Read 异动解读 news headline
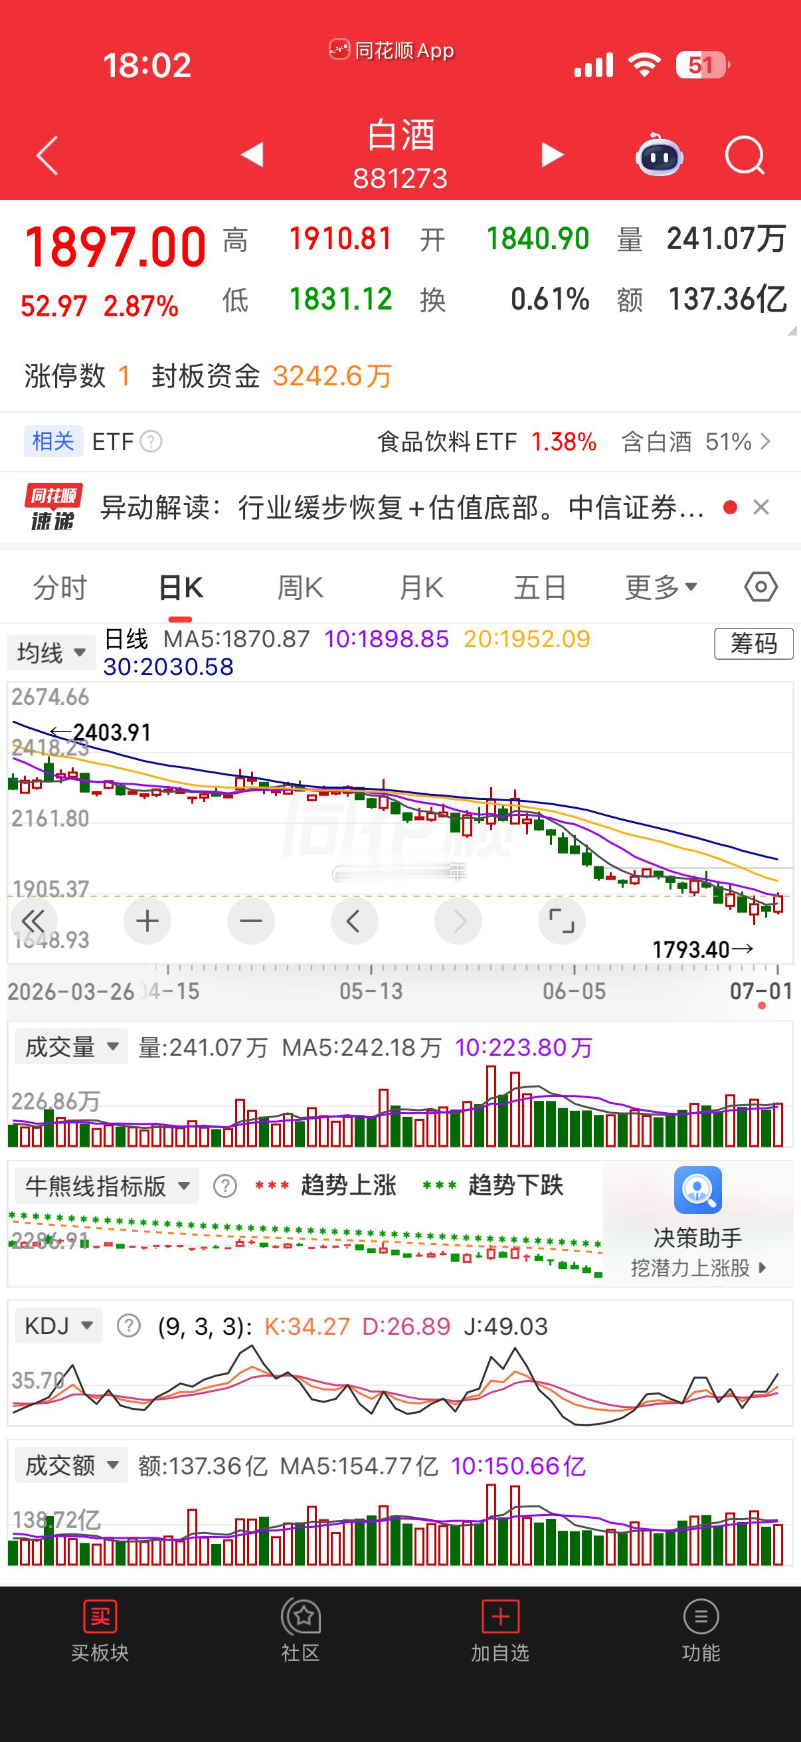Viewport: 801px width, 1742px height. tap(402, 507)
